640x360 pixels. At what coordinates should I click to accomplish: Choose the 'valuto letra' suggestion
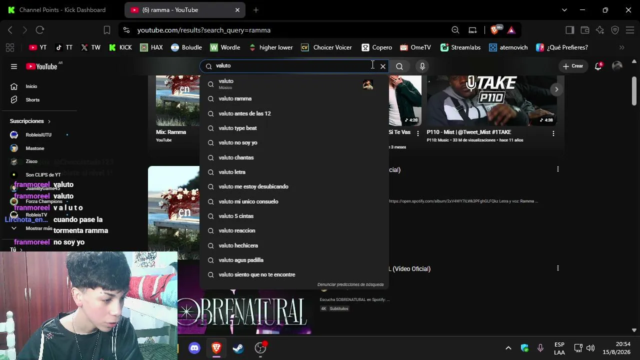(x=294, y=172)
